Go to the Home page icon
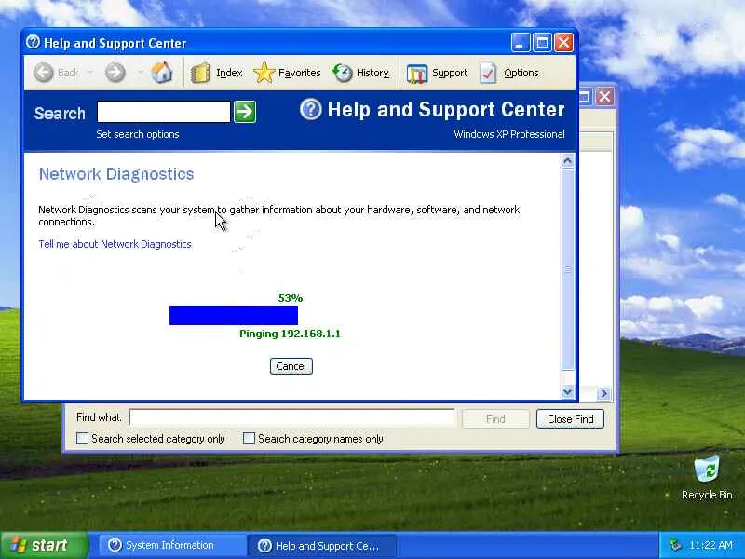Screen dimensions: 745x559 point(161,73)
